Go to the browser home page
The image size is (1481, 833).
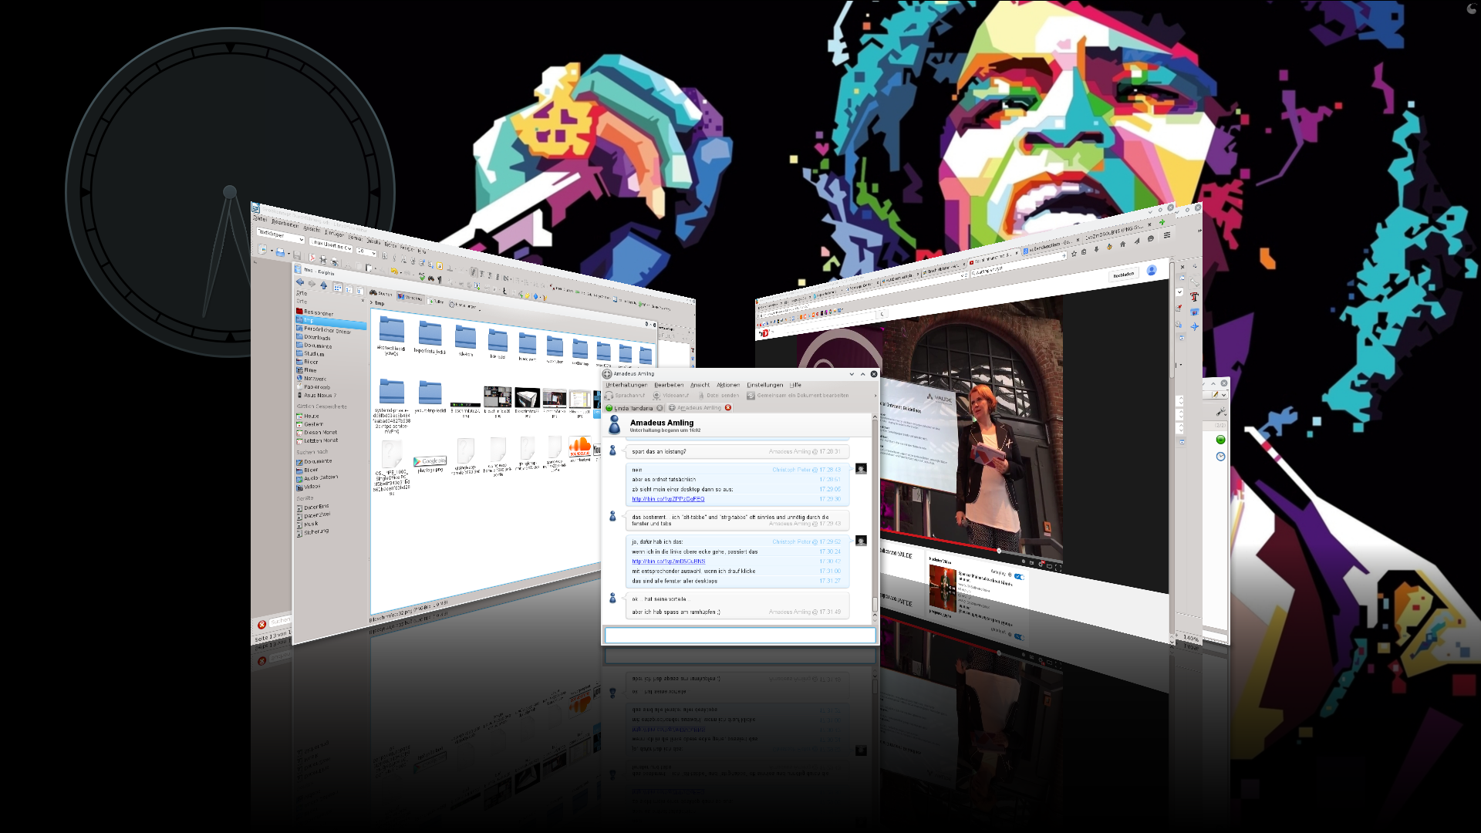pyautogui.click(x=1123, y=244)
